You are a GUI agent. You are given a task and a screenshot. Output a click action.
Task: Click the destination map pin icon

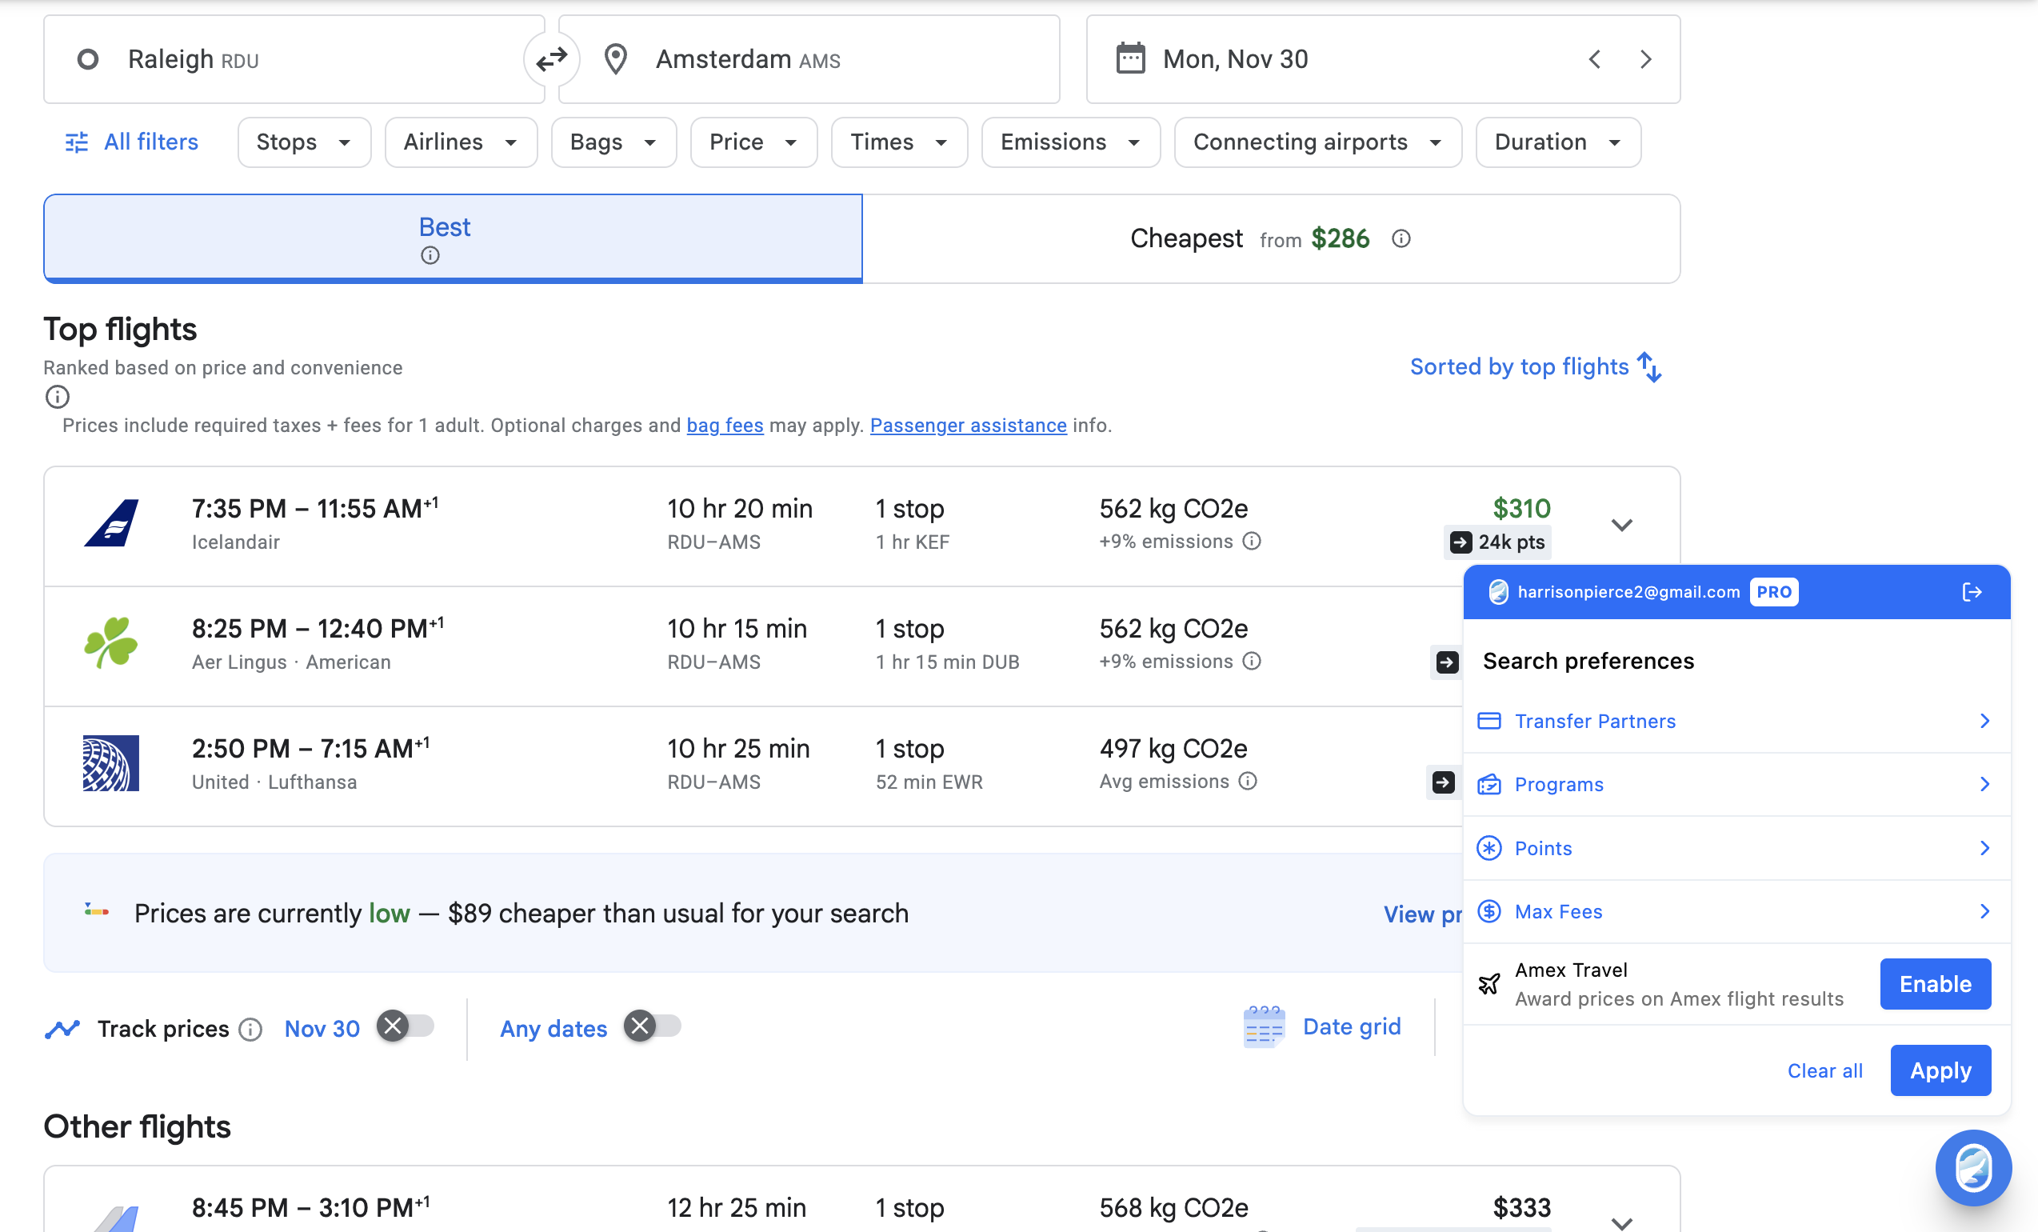click(615, 59)
